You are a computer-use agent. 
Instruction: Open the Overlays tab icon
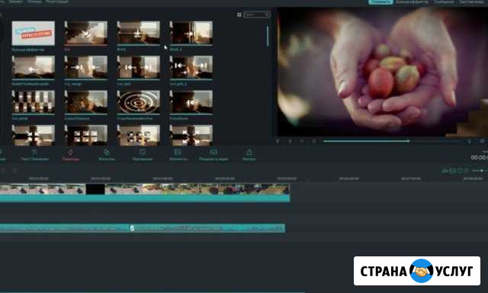pos(143,152)
